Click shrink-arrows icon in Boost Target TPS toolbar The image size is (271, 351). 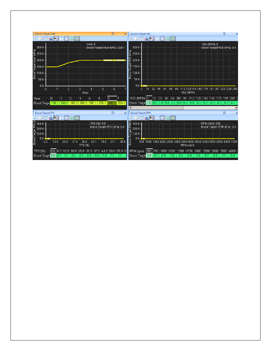(72, 118)
